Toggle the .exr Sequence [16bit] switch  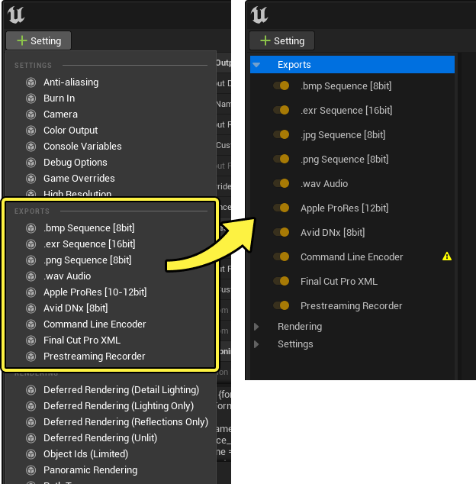[x=281, y=110]
